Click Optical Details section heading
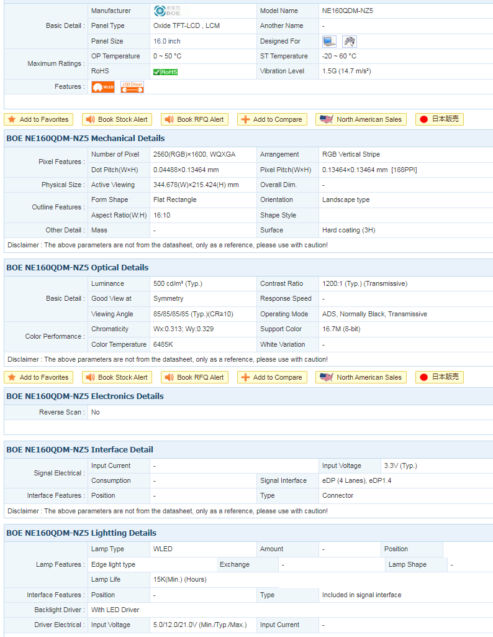The width and height of the screenshot is (493, 637). click(78, 267)
